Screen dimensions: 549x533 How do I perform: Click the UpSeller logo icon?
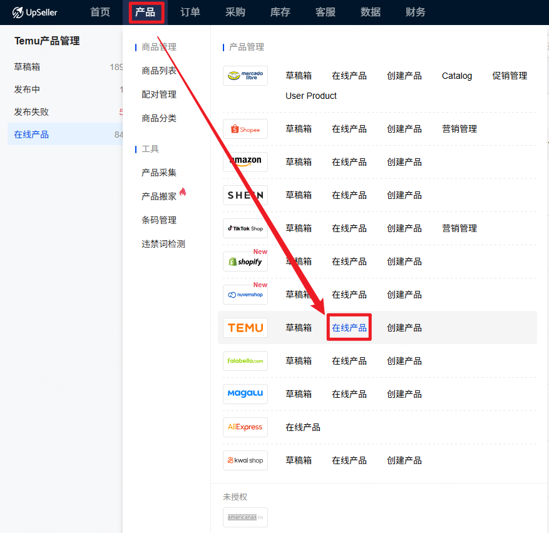pyautogui.click(x=18, y=13)
